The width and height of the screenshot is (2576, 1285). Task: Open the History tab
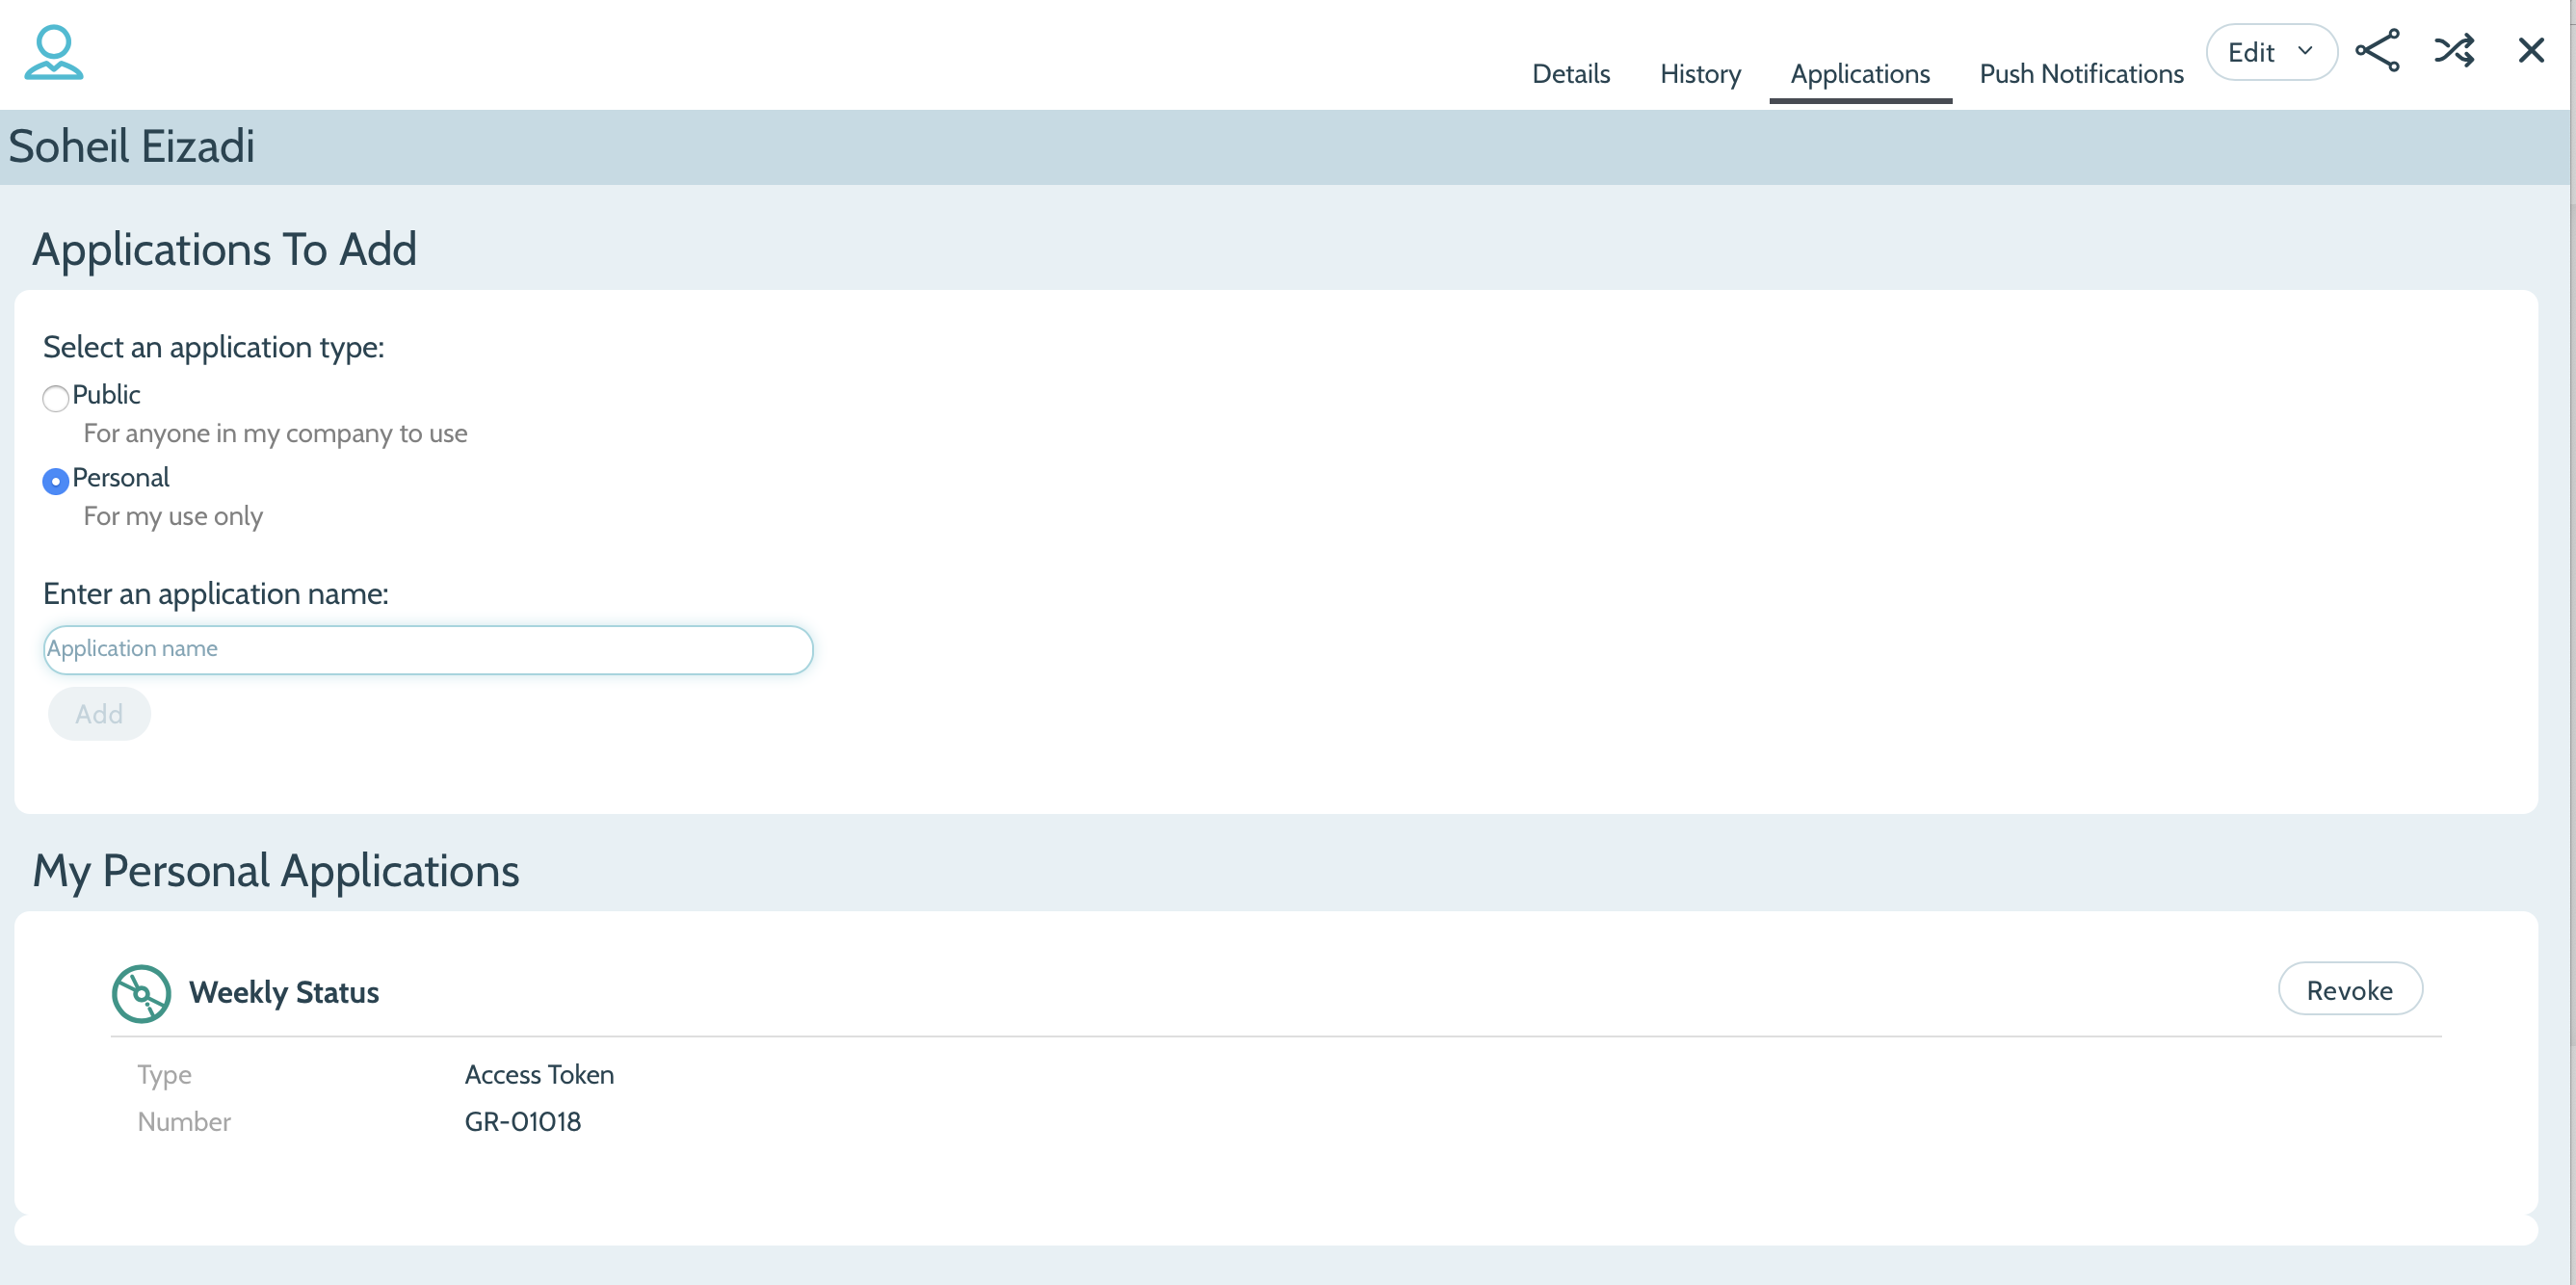[x=1700, y=74]
